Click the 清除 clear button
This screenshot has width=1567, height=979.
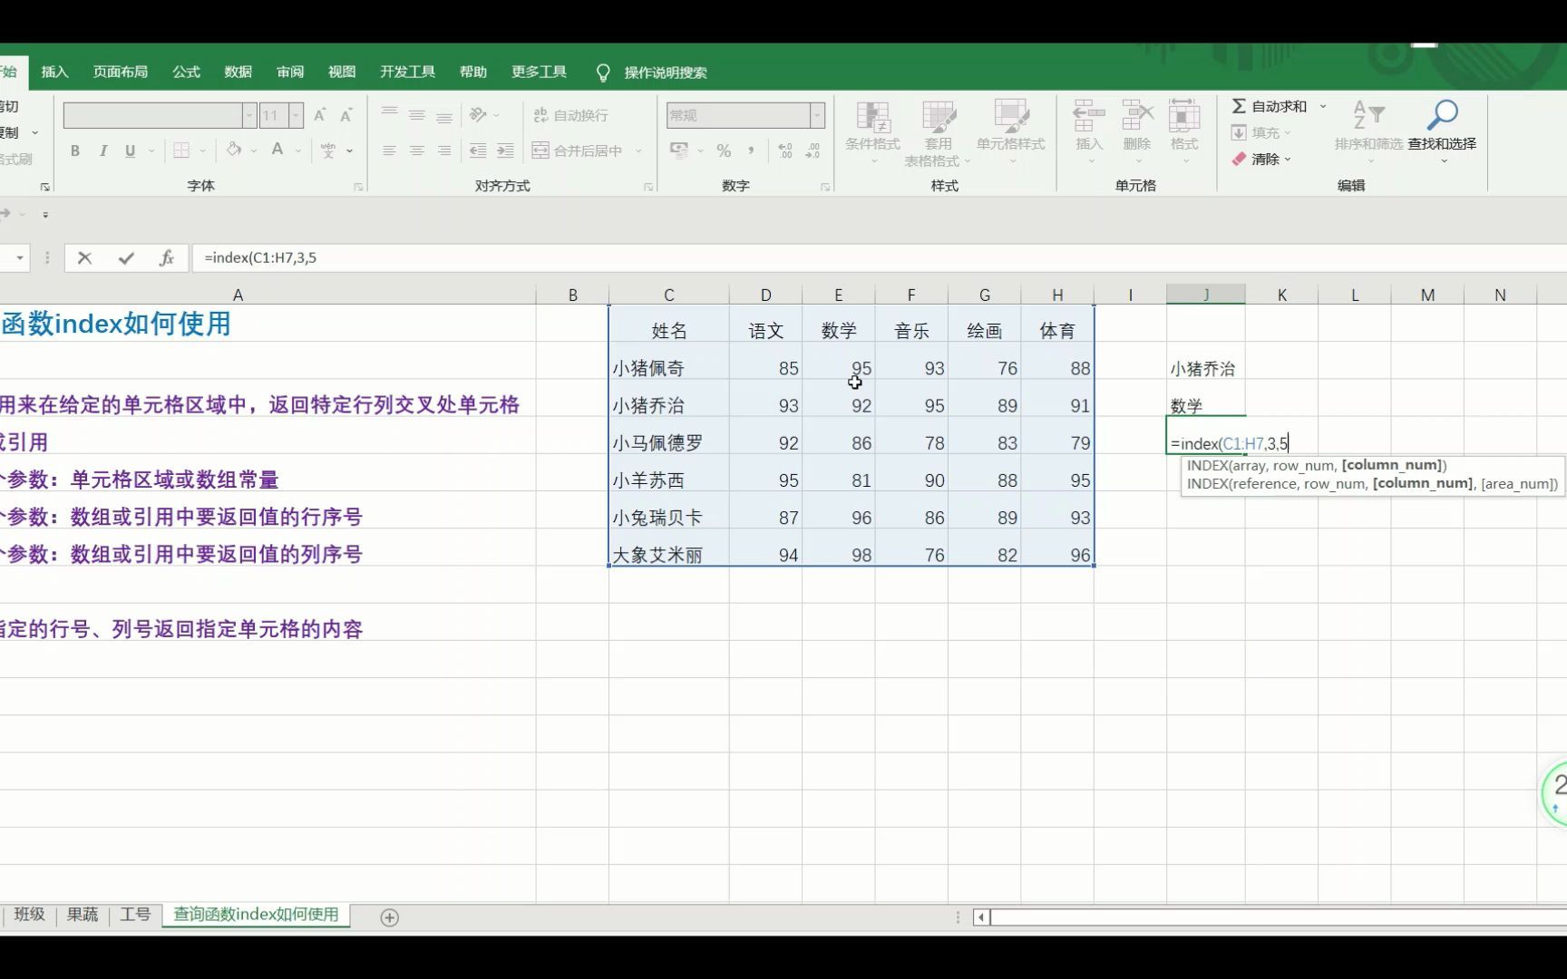[x=1260, y=159]
